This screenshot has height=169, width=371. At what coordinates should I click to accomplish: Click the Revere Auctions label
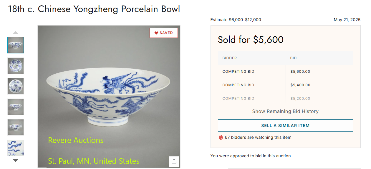[x=76, y=140]
